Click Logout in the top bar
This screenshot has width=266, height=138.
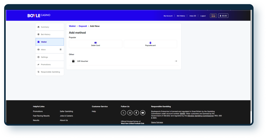(203, 16)
